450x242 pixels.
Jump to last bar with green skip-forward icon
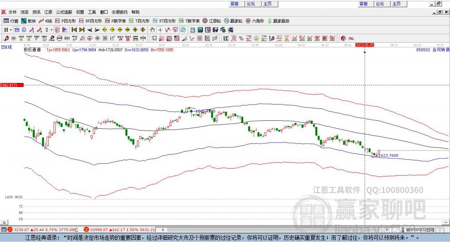coord(82,30)
